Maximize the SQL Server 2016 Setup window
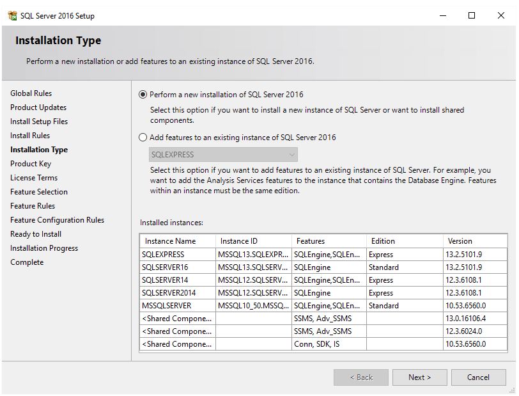Screen dimensions: 519x396 click(472, 15)
